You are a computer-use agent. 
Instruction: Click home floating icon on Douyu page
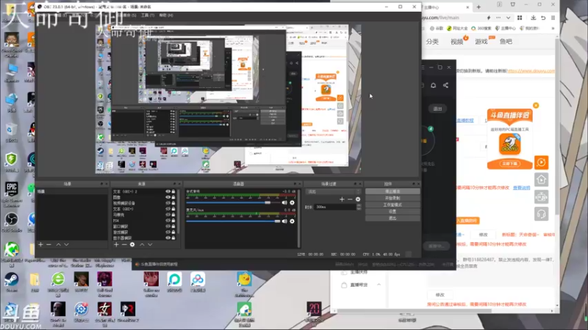542,180
